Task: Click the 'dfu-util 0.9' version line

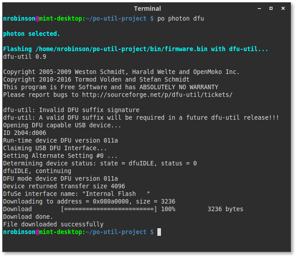Action: coord(25,56)
